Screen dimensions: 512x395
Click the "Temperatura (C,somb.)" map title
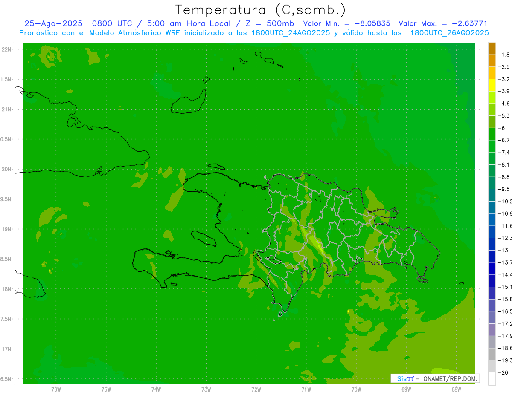tap(261, 10)
